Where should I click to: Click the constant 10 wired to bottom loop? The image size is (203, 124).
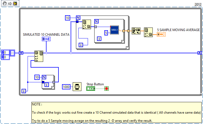click(37, 77)
